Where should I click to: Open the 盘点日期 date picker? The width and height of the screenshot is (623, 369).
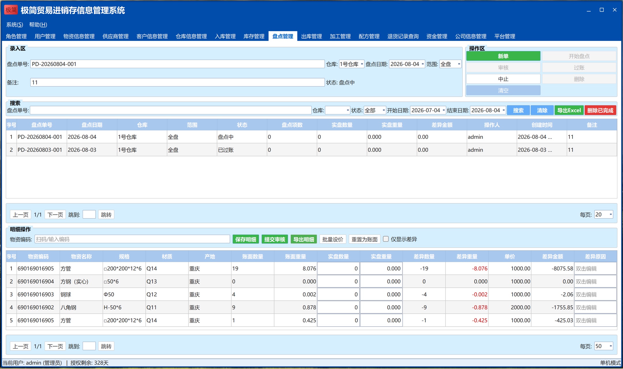pos(407,64)
